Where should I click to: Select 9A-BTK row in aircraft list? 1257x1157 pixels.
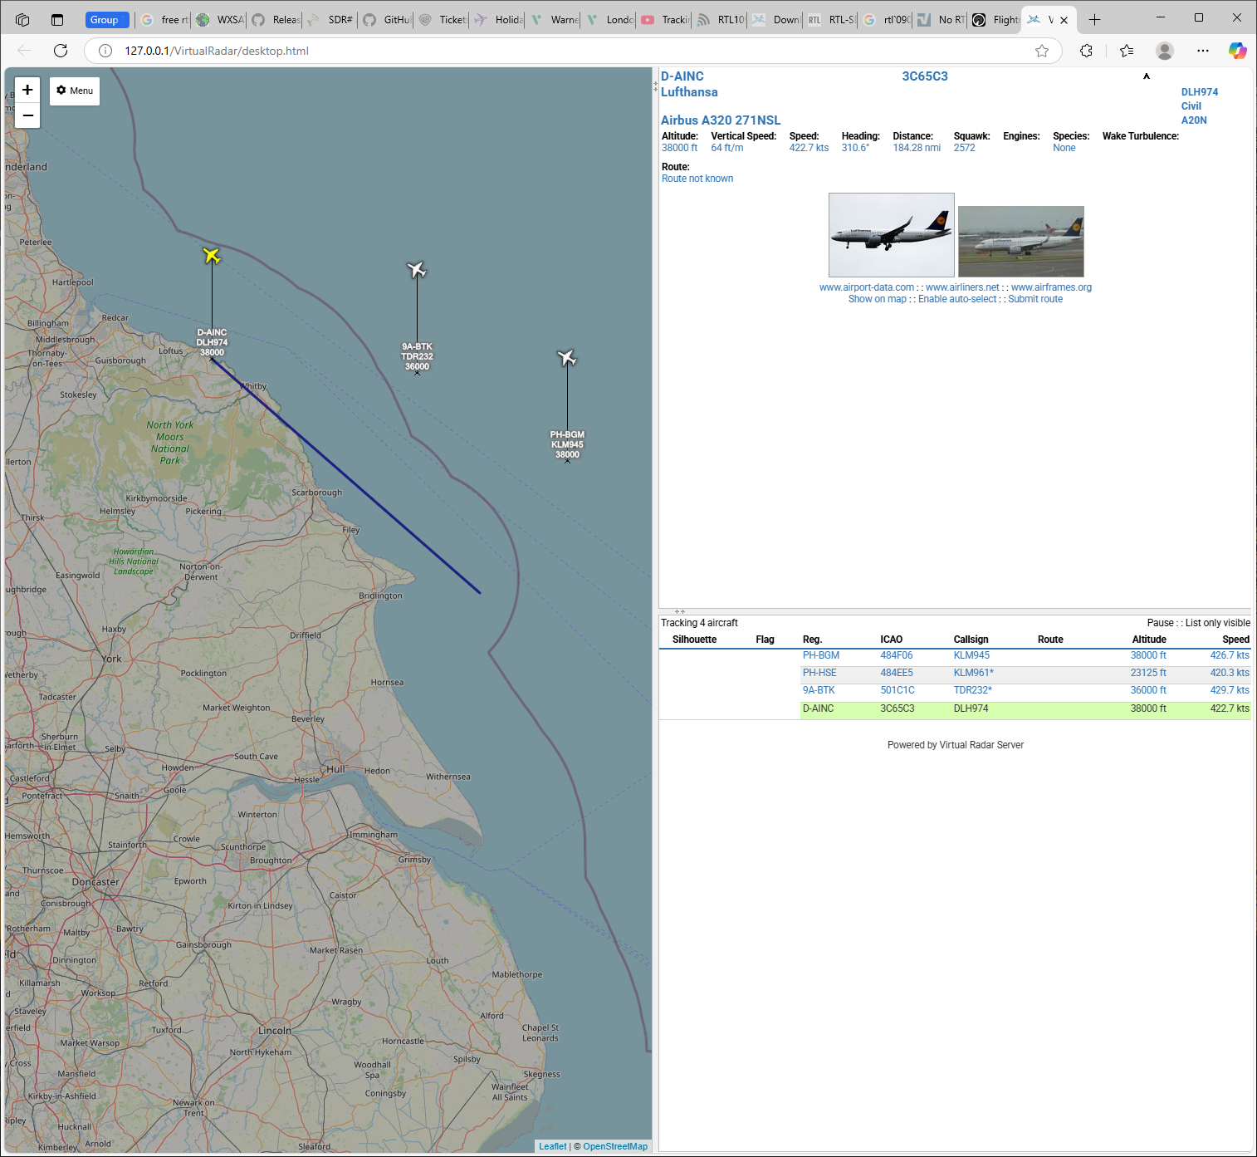click(x=955, y=691)
